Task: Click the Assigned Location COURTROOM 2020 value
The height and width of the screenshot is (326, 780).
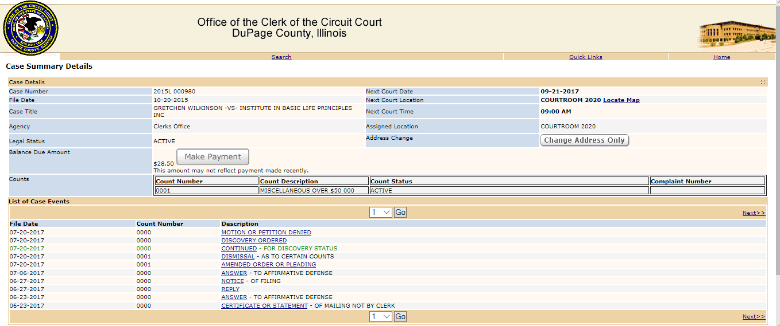Action: click(568, 127)
